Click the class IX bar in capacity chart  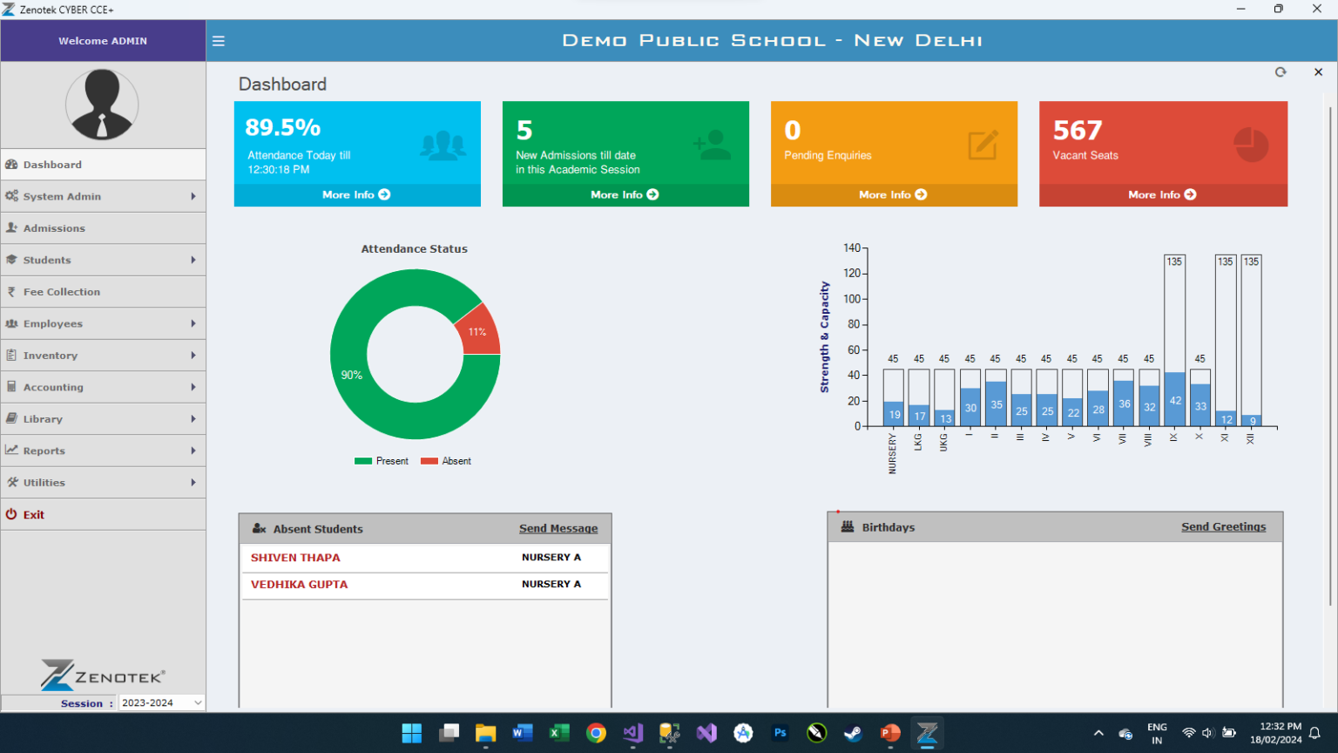[x=1174, y=399]
